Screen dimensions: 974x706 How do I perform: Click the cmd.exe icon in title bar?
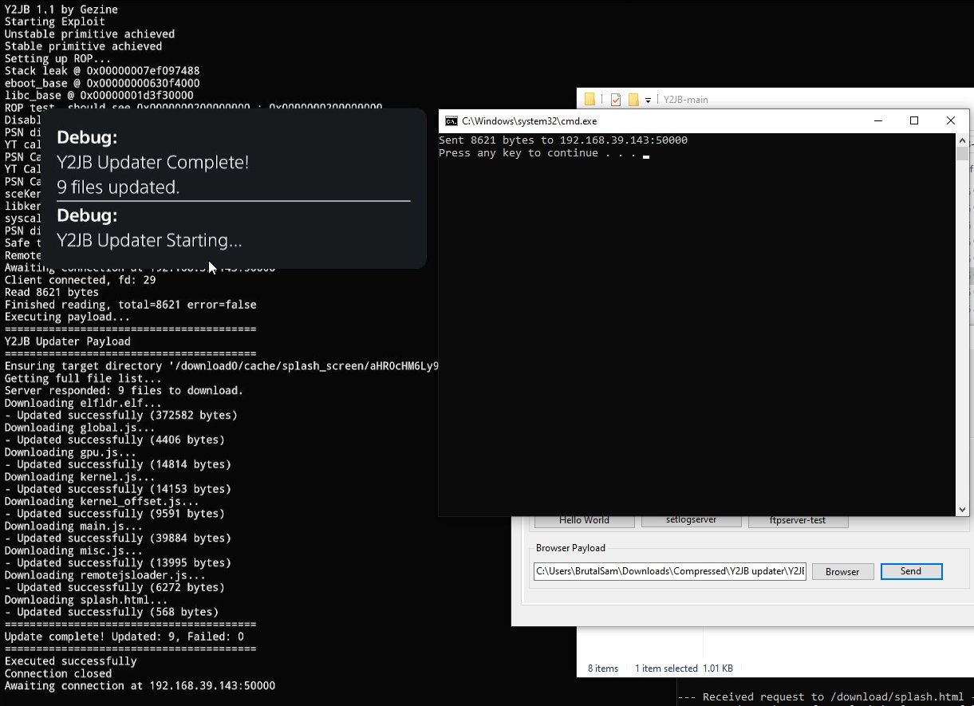tap(452, 121)
